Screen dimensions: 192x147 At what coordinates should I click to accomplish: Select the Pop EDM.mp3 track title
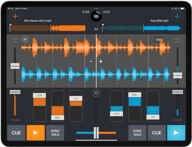tap(160, 21)
